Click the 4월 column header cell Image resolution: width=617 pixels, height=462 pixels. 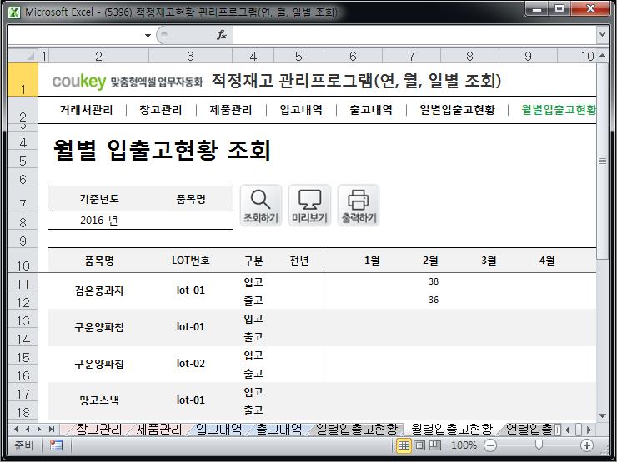[547, 261]
